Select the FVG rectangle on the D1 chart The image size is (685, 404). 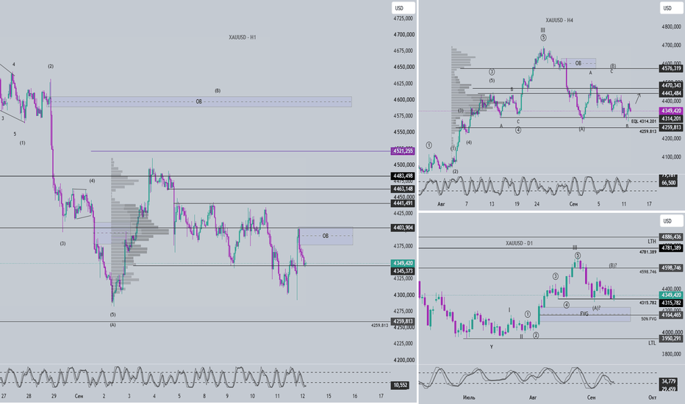(585, 314)
